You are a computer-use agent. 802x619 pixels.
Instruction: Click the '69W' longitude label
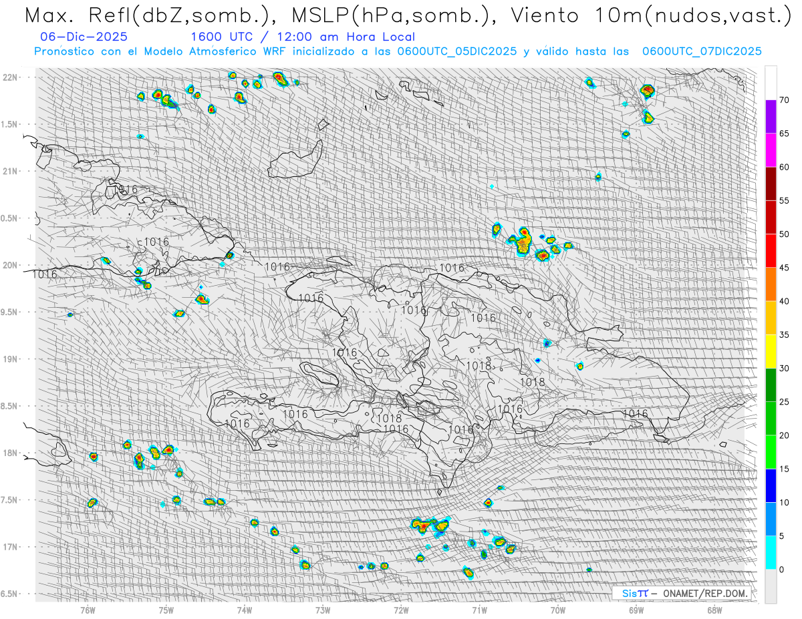[636, 610]
